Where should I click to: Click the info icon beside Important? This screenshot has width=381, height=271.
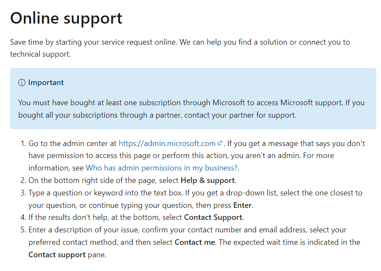click(x=22, y=82)
